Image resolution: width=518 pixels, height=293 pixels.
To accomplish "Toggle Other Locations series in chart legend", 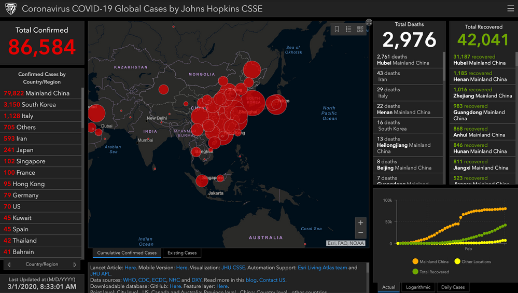I will coord(473,261).
